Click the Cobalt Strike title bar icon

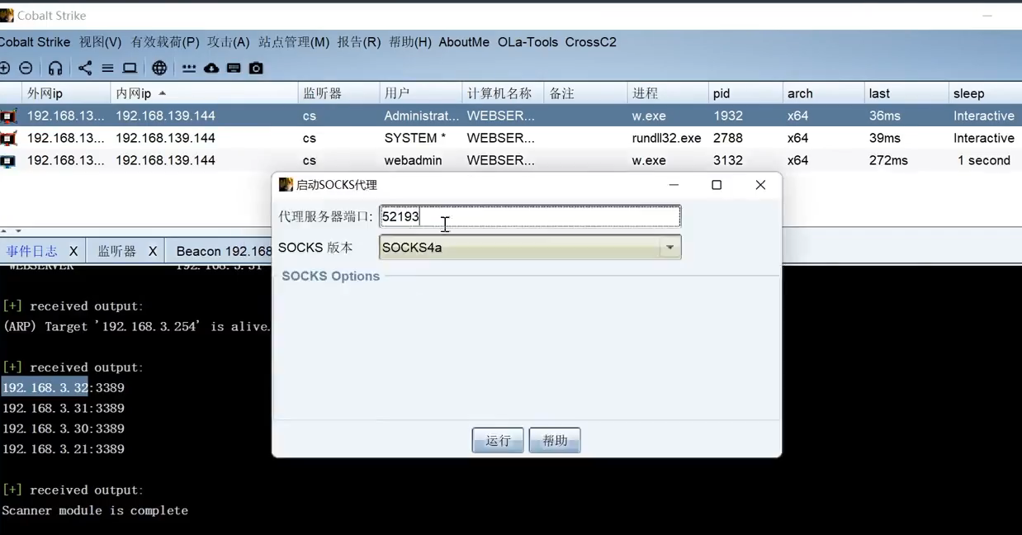pos(7,15)
